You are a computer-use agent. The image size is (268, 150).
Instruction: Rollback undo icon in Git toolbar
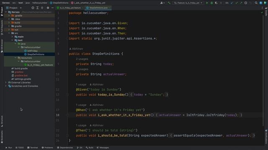[x=250, y=3]
